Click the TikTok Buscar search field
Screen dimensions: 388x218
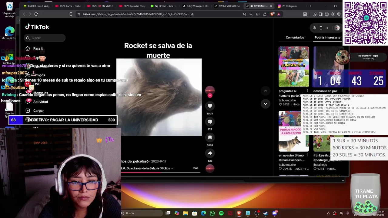point(45,38)
